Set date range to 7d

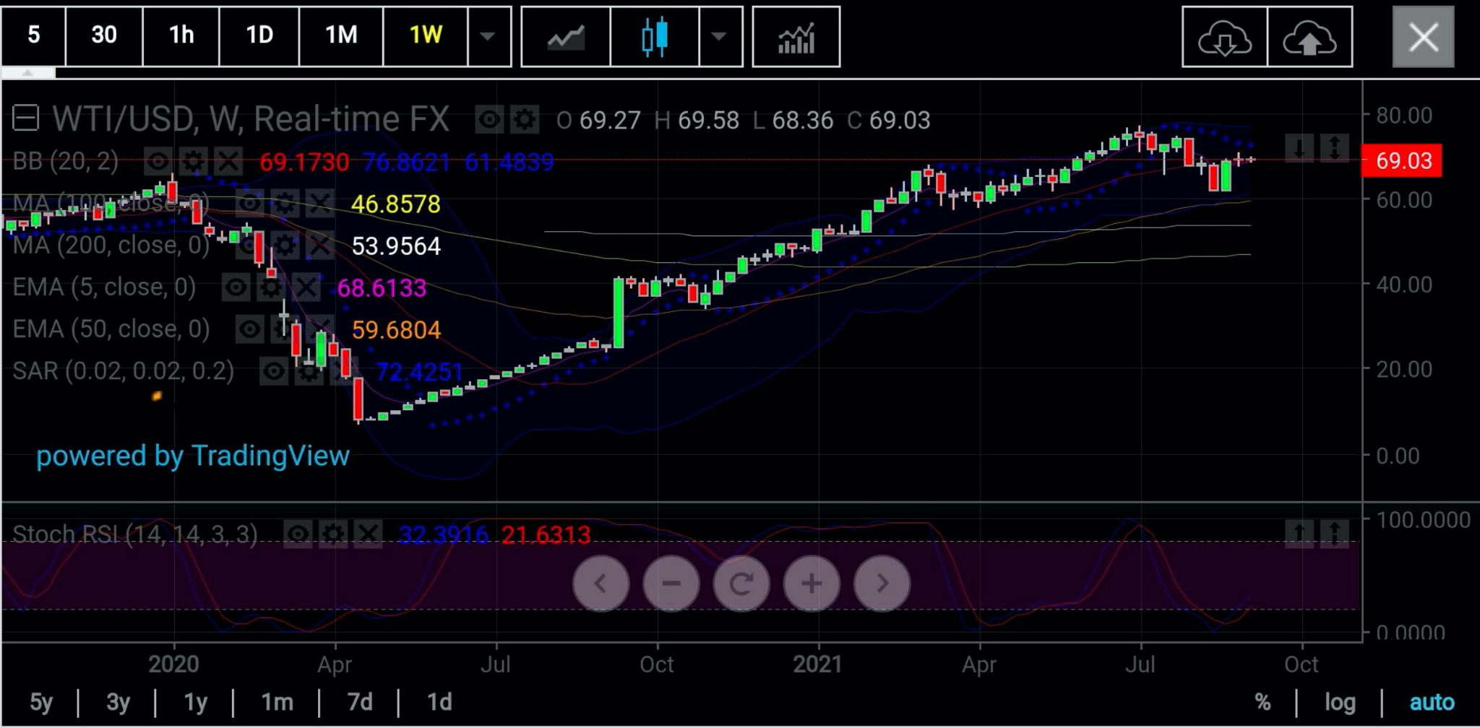click(x=360, y=702)
